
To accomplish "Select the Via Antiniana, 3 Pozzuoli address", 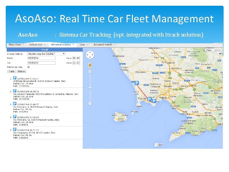I will point(36,107).
